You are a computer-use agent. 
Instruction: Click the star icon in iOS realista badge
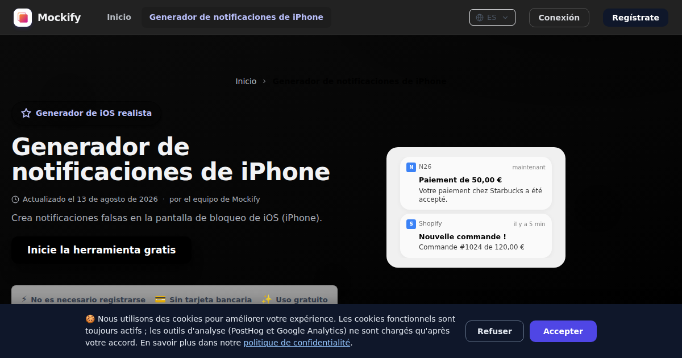[26, 113]
